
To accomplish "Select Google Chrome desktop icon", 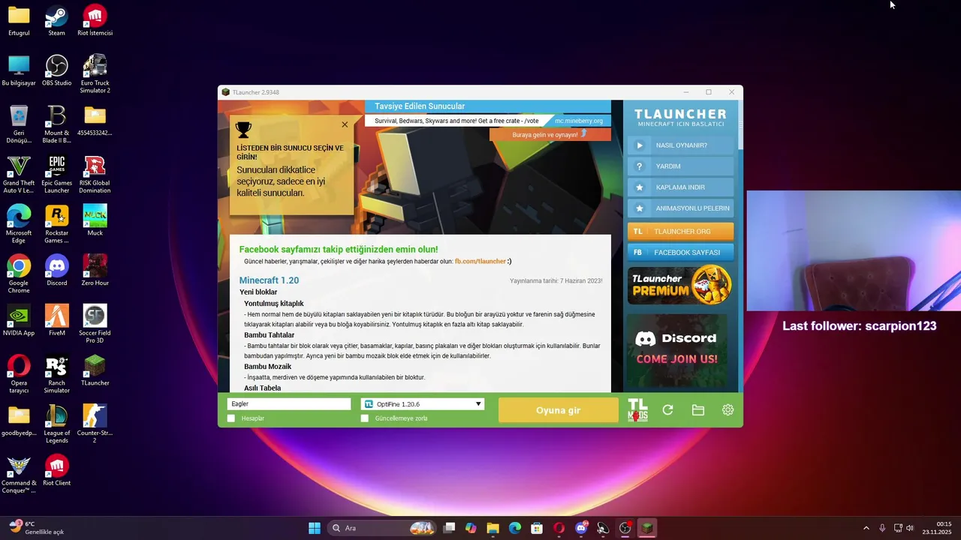I will (19, 274).
